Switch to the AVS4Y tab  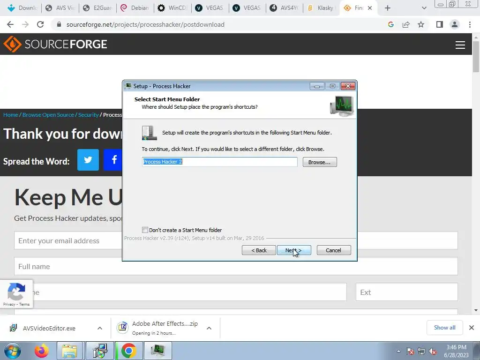284,8
